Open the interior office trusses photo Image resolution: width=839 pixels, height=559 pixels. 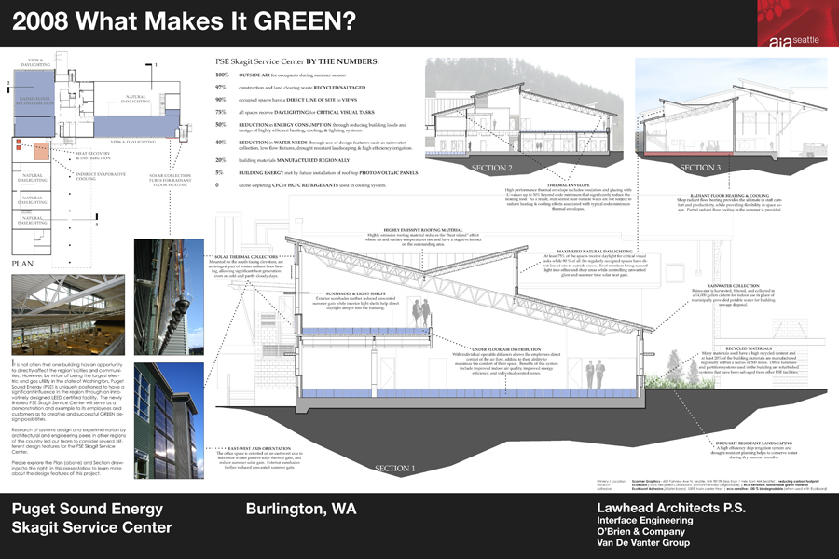pyautogui.click(x=68, y=315)
